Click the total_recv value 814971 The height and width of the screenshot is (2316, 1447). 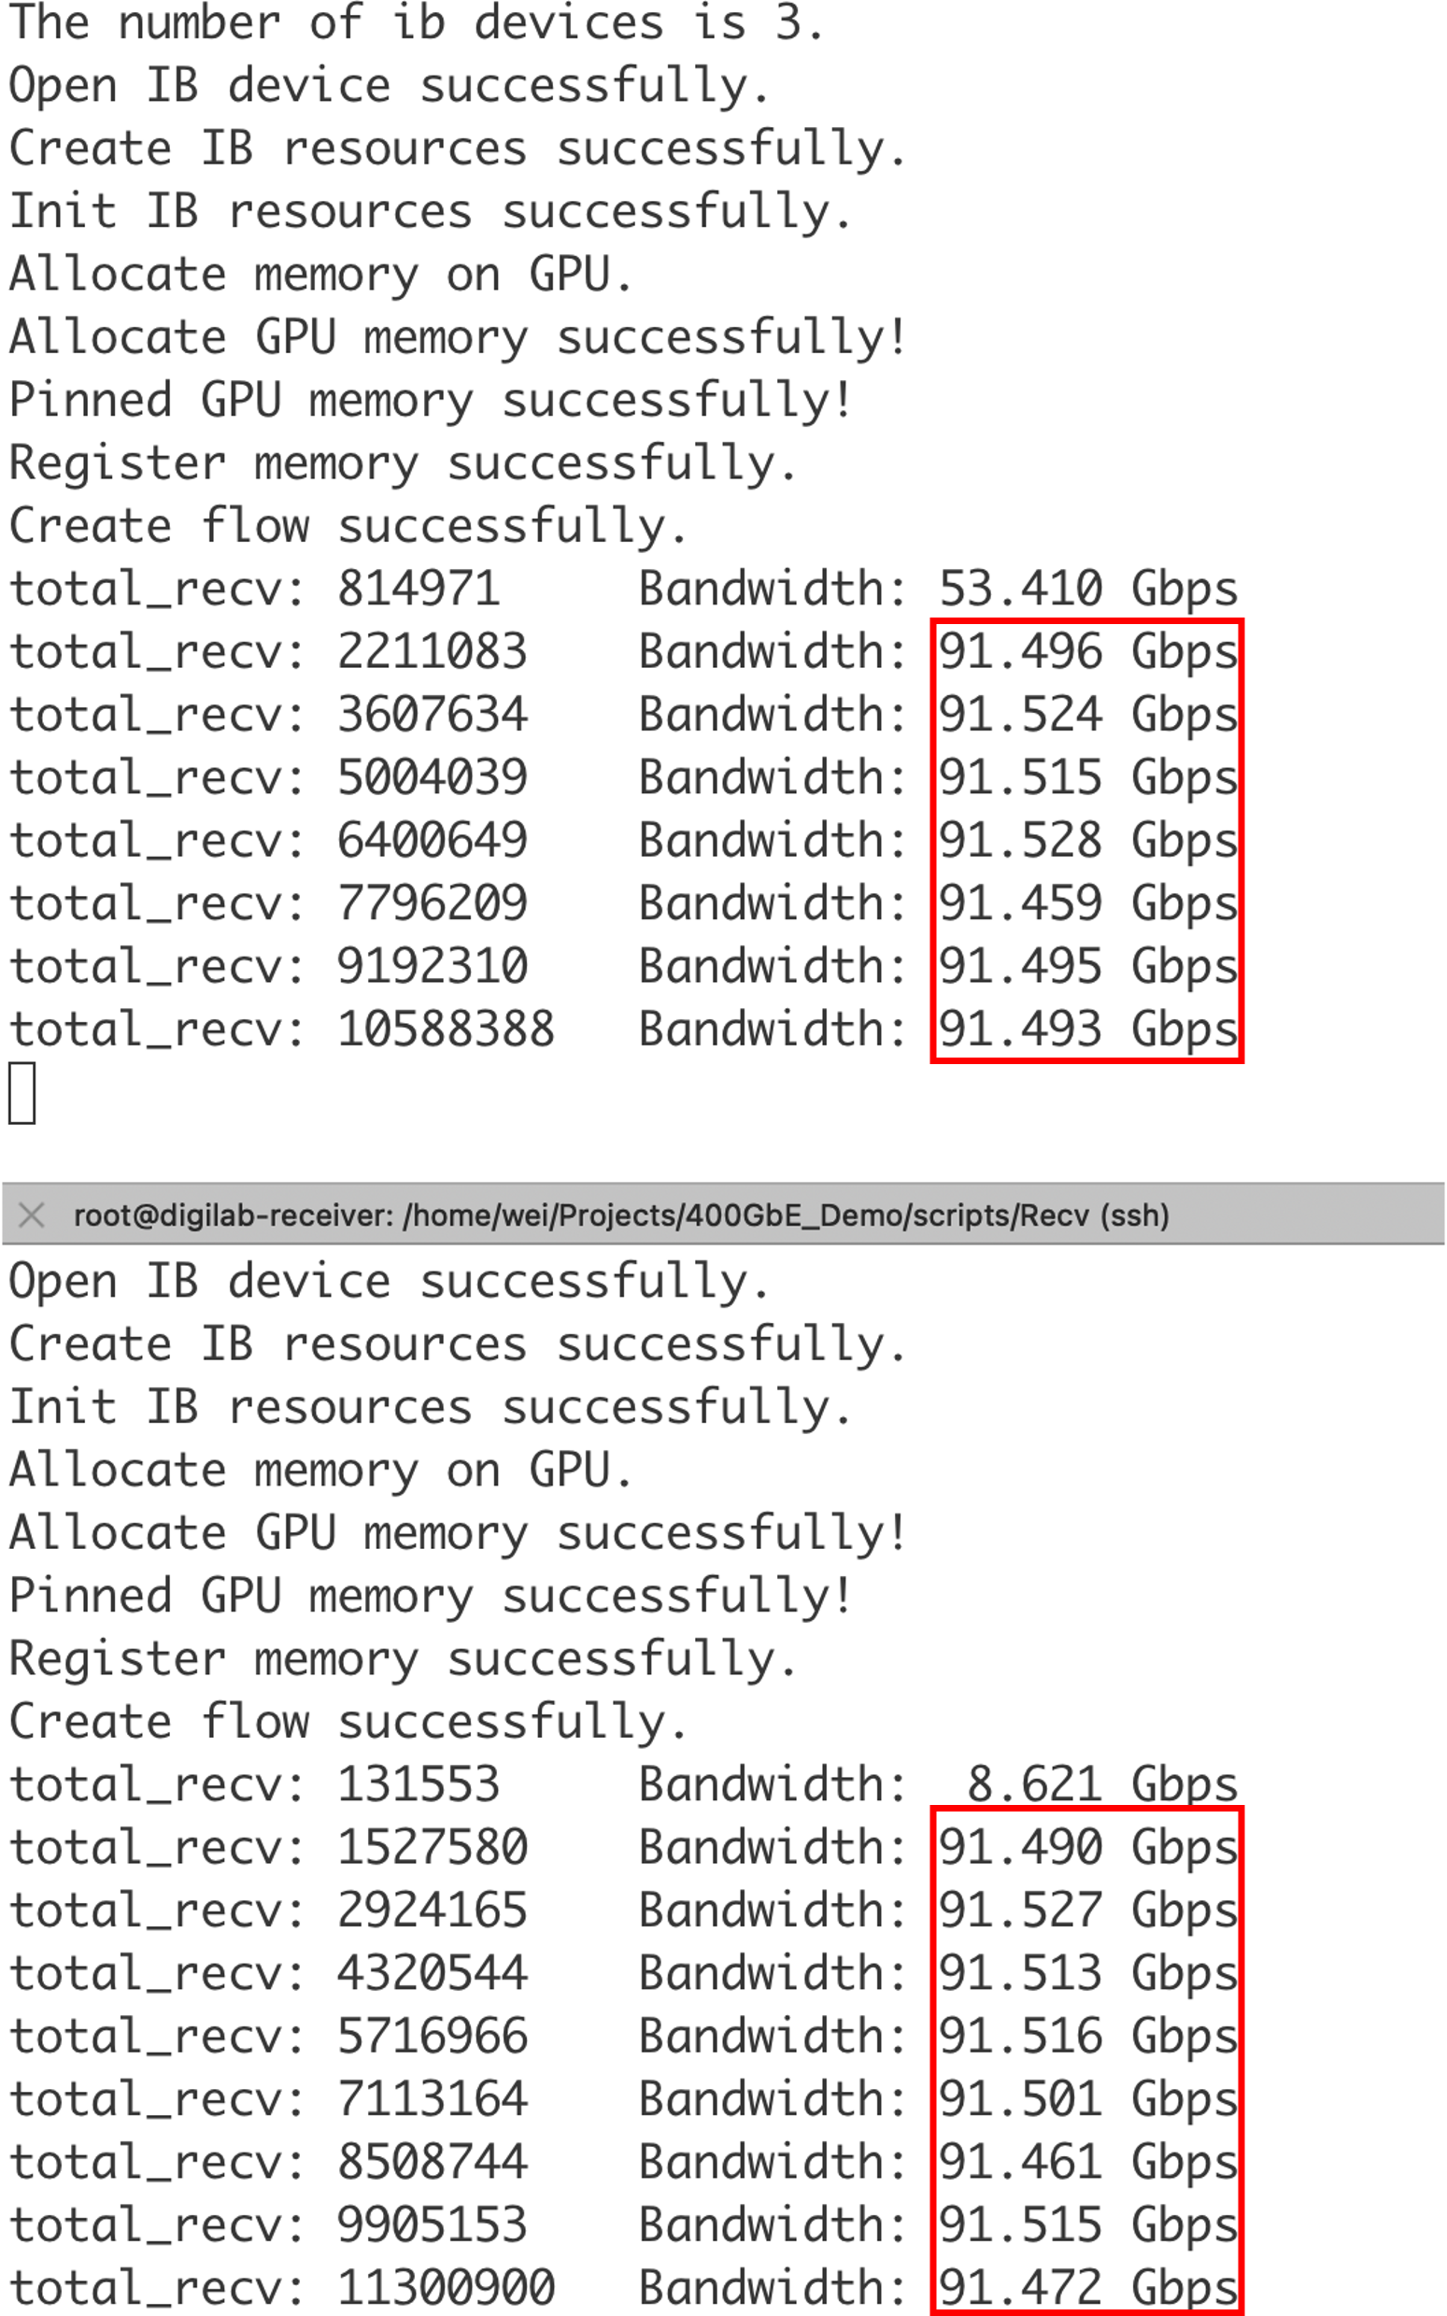[x=418, y=588]
